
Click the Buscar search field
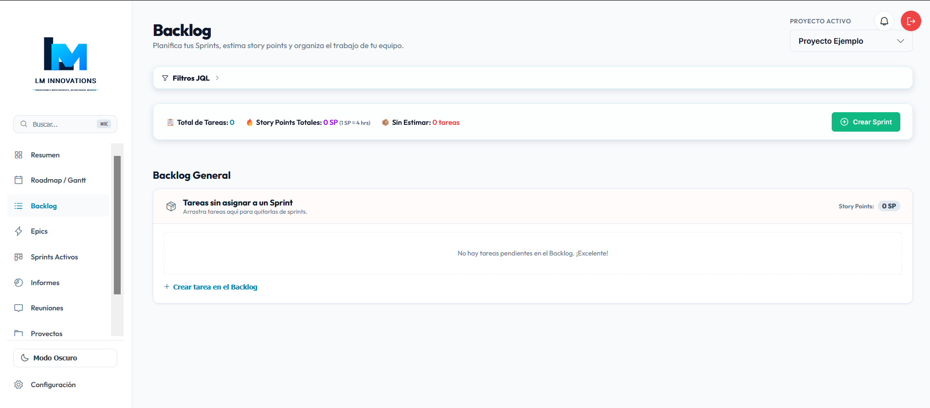(x=65, y=124)
